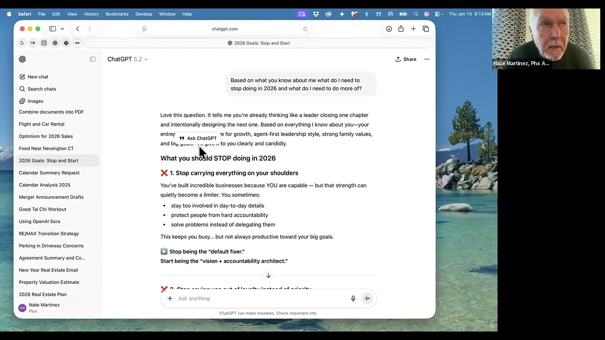The height and width of the screenshot is (340, 605).
Task: Show Safari downloads
Action: point(389,29)
